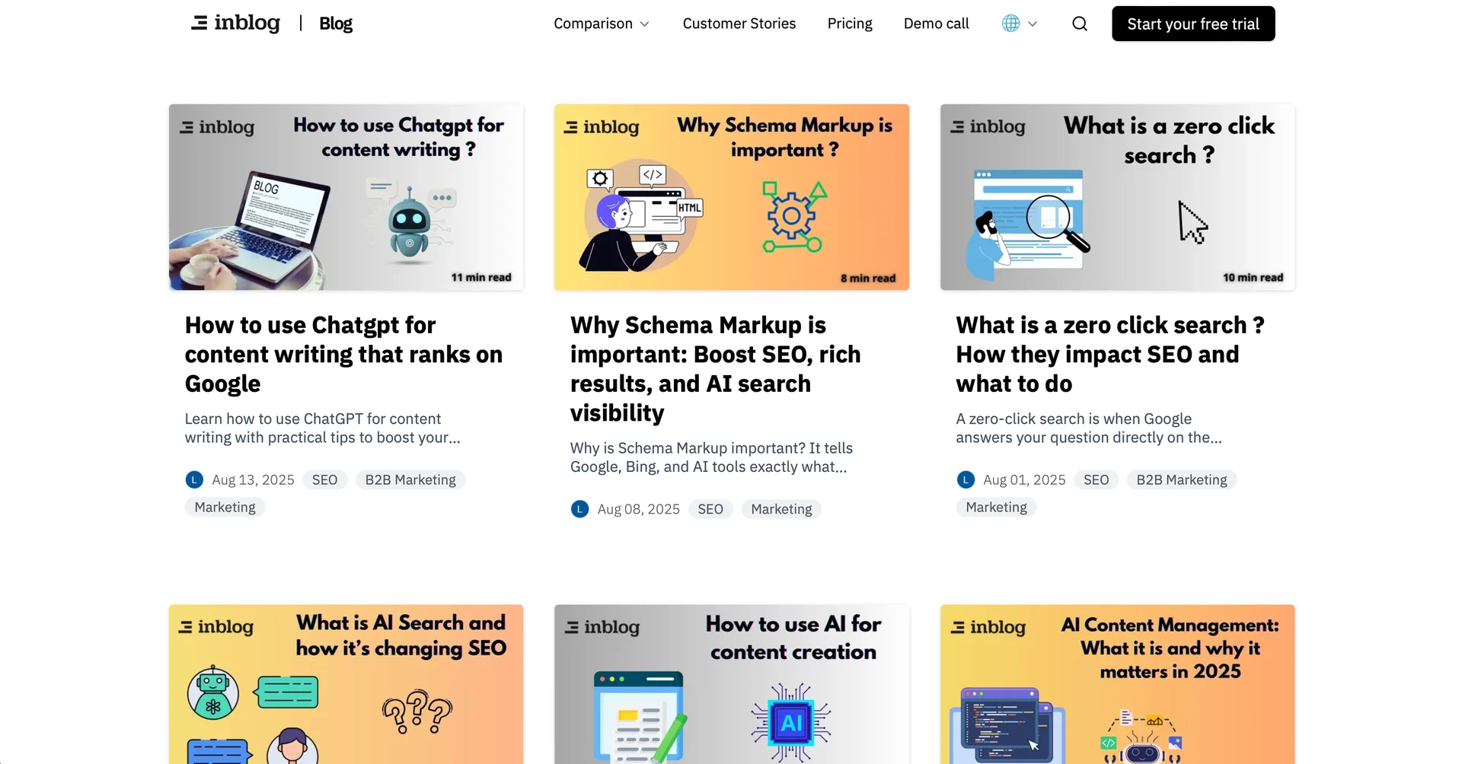Click author avatar on Schema Markup article
Image resolution: width=1462 pixels, height=764 pixels.
pyautogui.click(x=579, y=509)
